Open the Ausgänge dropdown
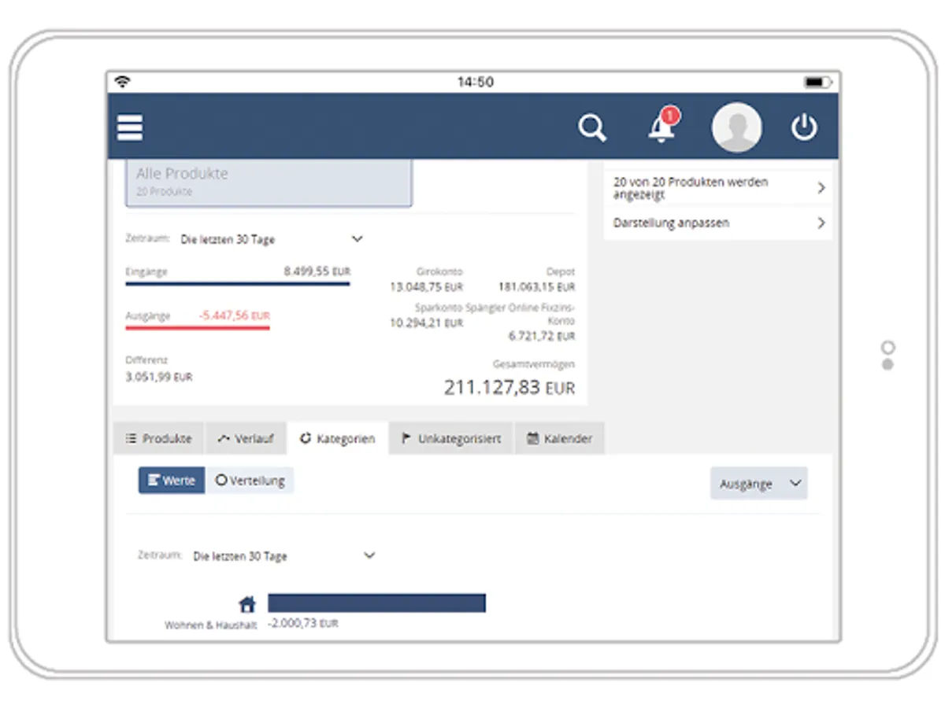 758,484
